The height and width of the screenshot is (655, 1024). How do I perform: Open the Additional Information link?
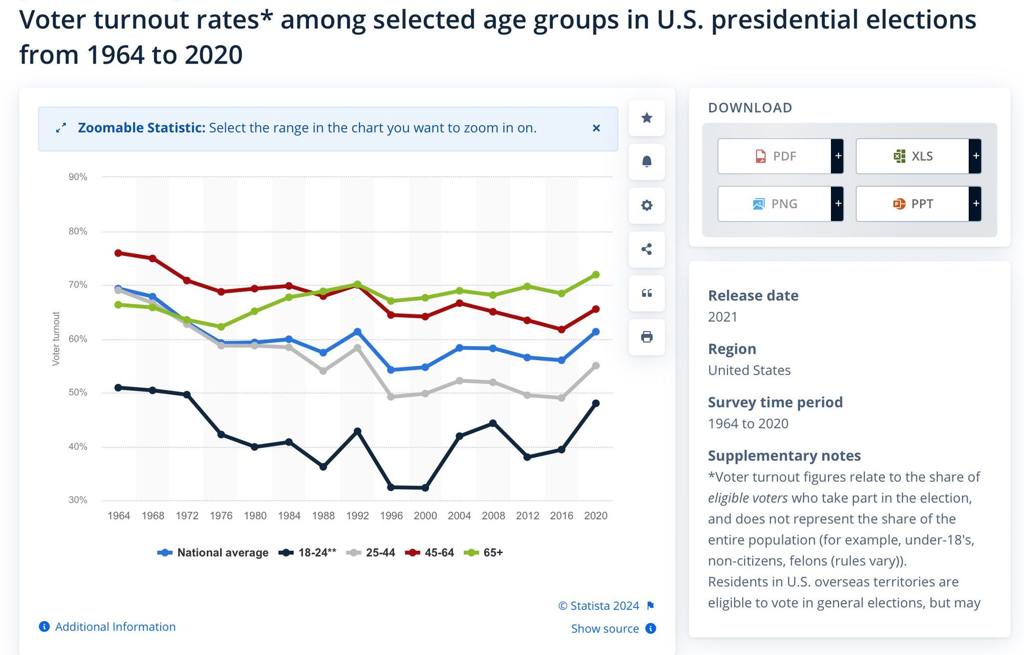115,627
